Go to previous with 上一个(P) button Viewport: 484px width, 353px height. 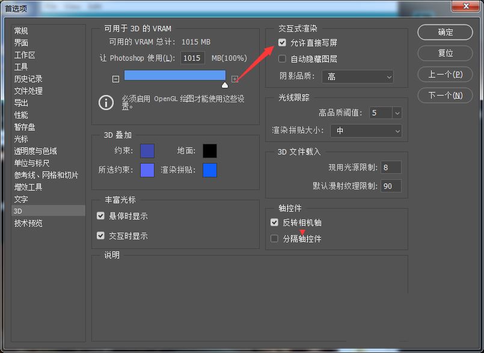[445, 75]
